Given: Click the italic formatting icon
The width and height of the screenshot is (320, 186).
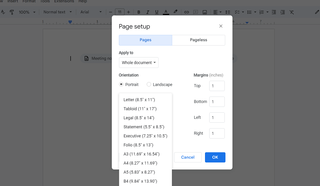Looking at the screenshot, I should coord(148,12).
